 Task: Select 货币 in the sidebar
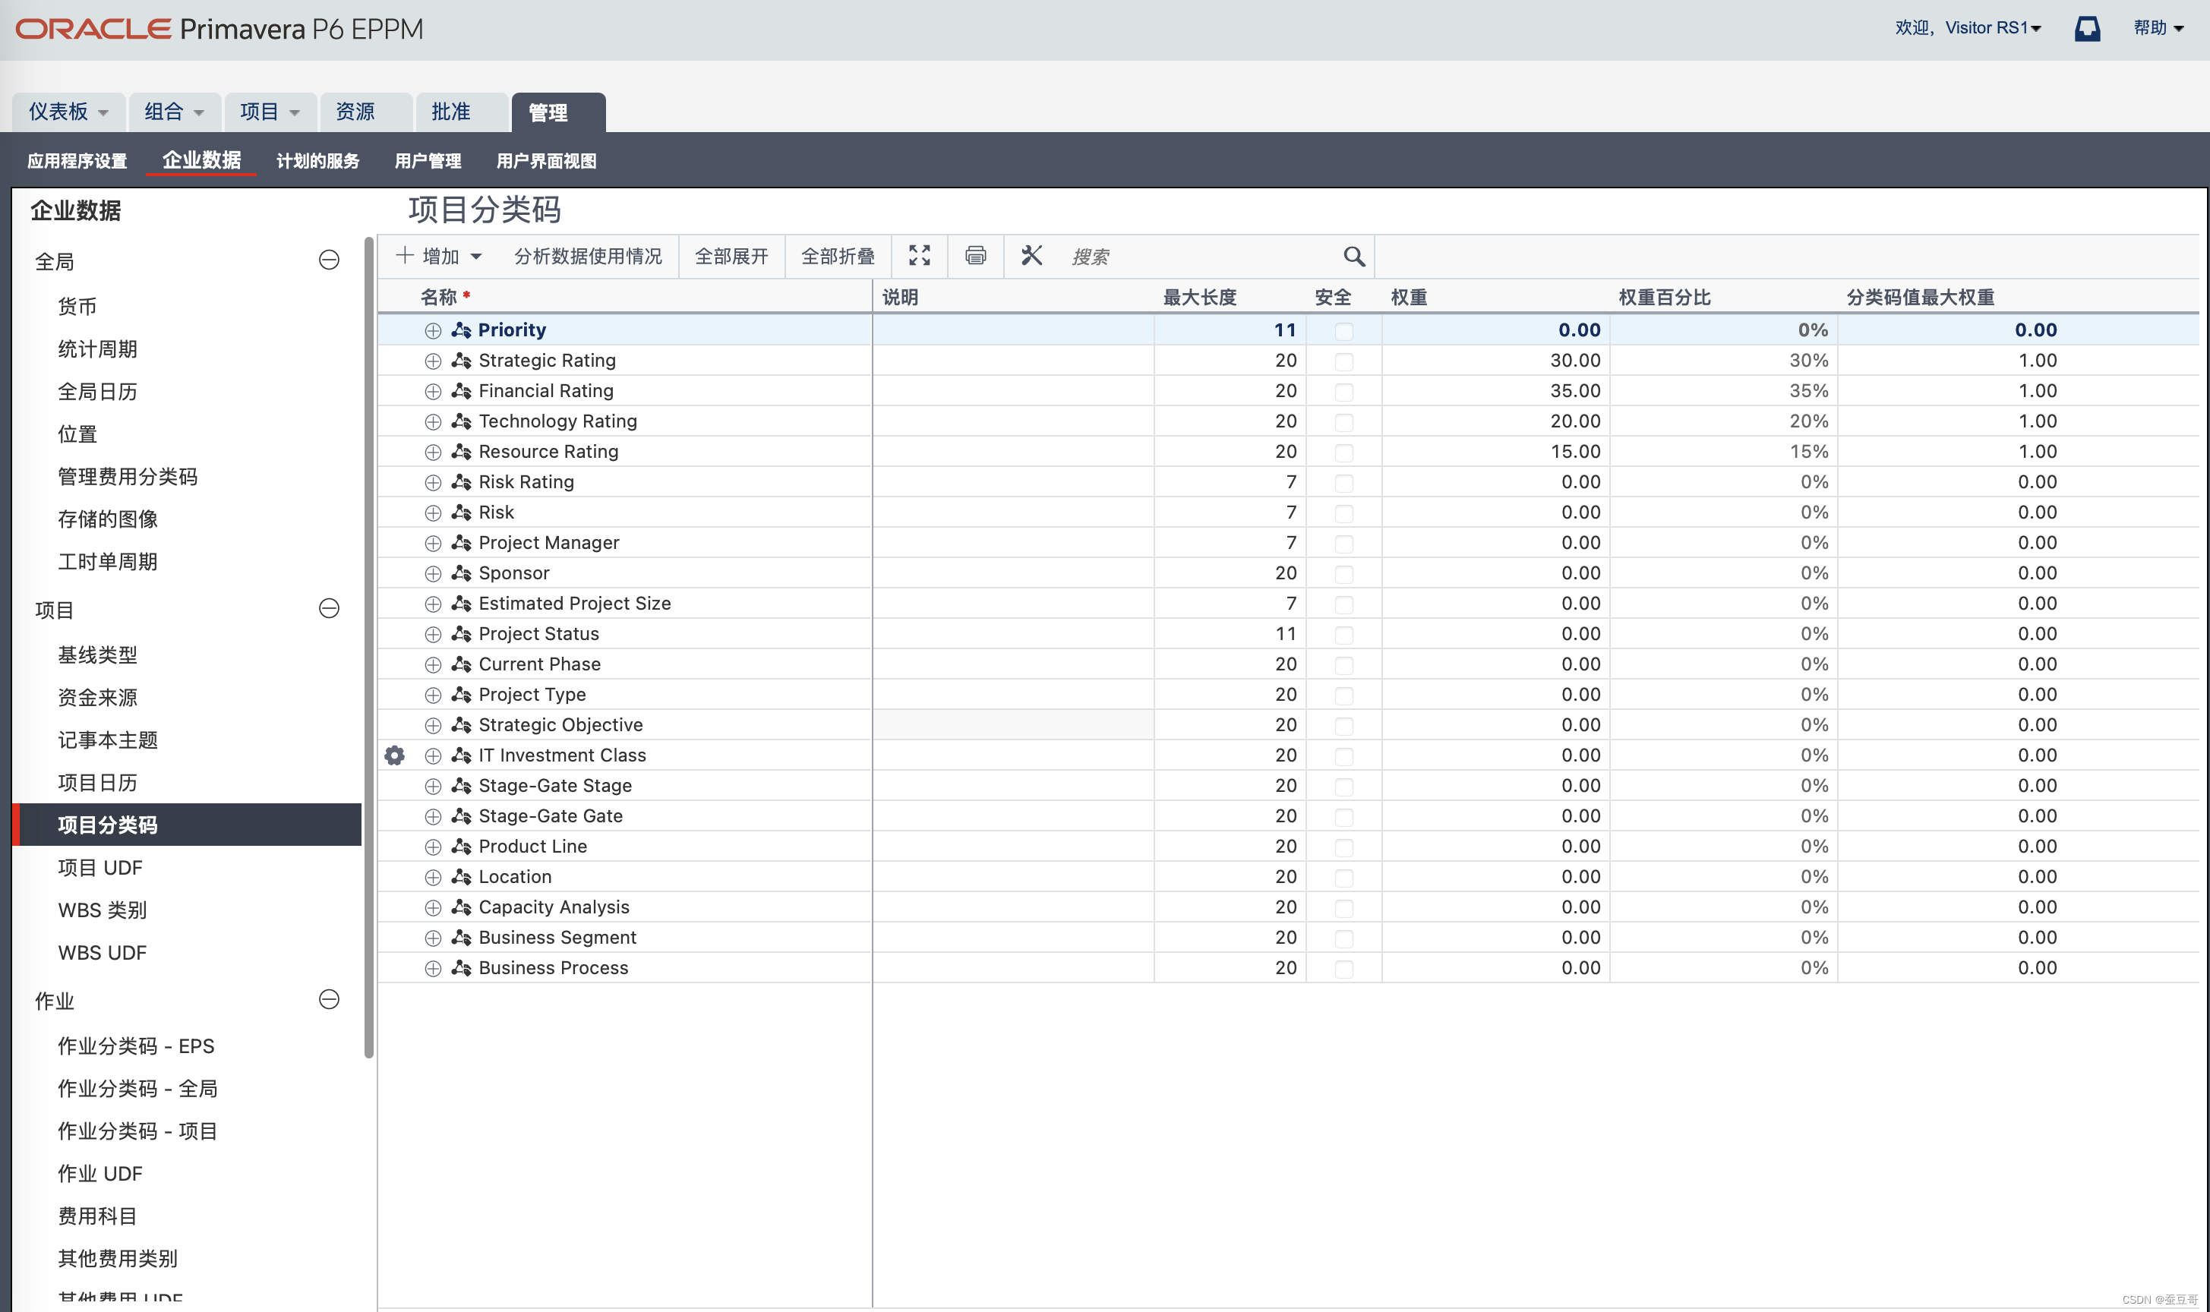[x=77, y=306]
